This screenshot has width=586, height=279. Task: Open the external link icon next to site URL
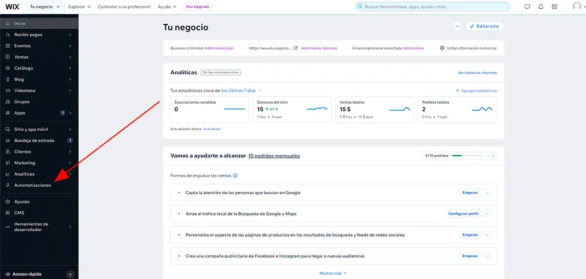[296, 48]
